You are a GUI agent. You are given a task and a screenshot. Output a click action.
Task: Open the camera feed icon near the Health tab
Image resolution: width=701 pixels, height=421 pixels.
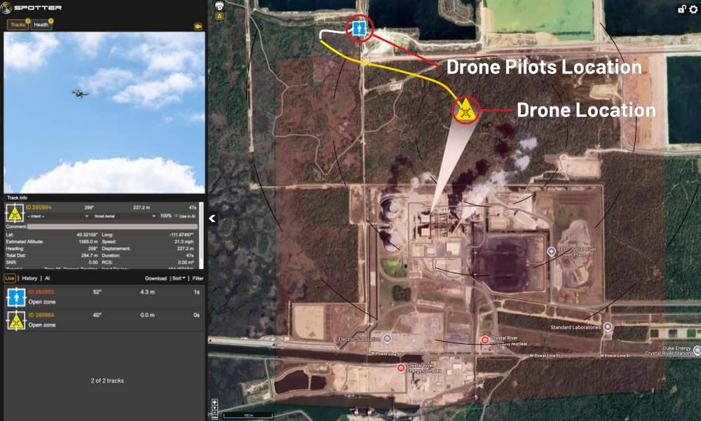coord(197,27)
